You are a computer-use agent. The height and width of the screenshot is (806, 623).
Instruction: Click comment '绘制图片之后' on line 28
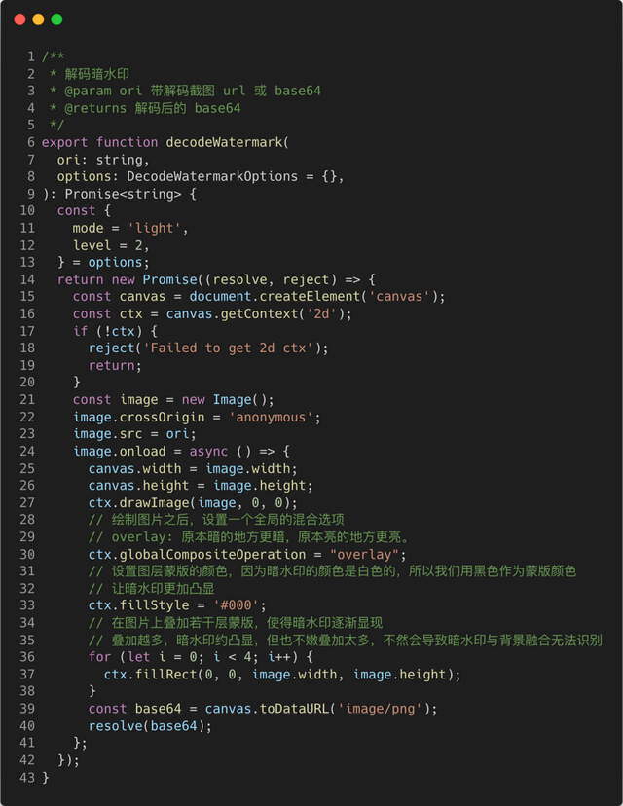click(x=150, y=520)
